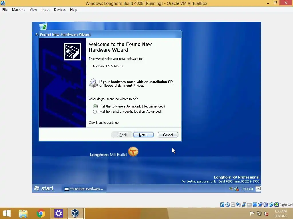Open File Explorer from host taskbar
The width and height of the screenshot is (293, 219).
[23, 213]
